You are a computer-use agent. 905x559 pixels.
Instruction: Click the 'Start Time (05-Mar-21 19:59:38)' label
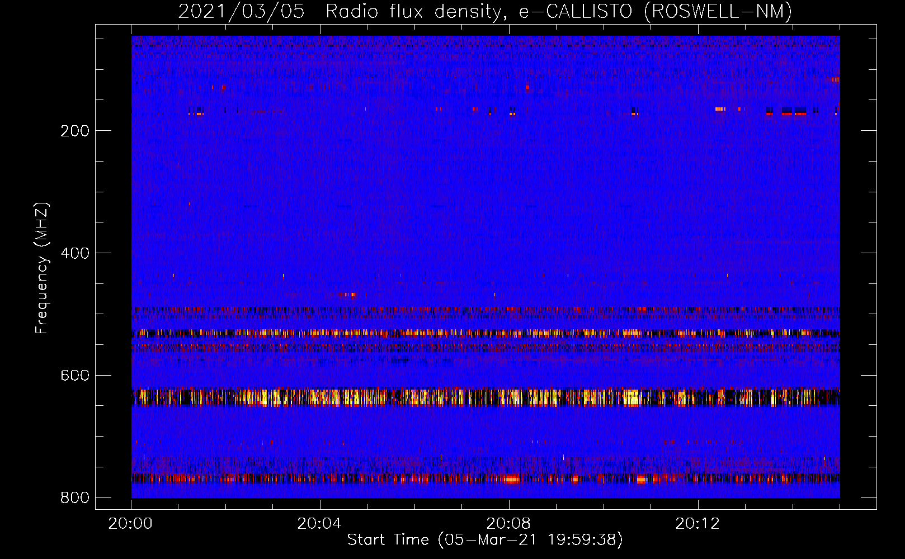pos(485,540)
